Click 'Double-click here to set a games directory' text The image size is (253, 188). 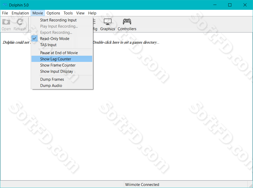pyautogui.click(x=126, y=42)
